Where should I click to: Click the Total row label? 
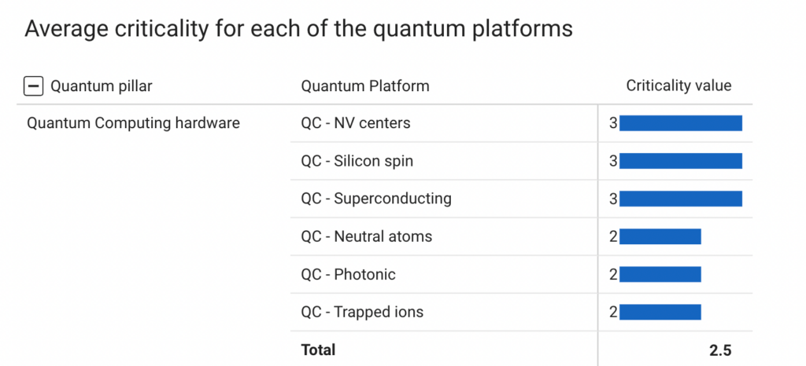coord(318,350)
